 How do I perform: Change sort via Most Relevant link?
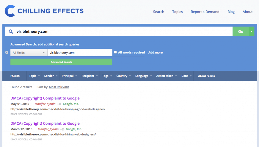click(x=59, y=87)
